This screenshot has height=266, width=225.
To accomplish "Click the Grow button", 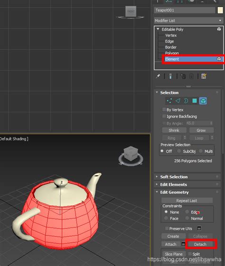I will point(201,130).
